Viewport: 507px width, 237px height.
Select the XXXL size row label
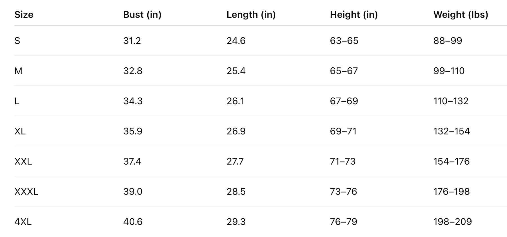(26, 192)
